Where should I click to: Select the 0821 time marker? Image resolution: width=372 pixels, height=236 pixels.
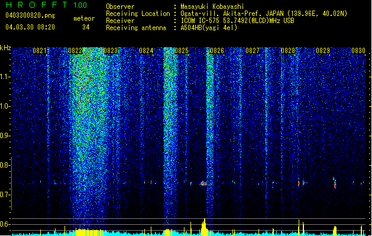point(40,51)
